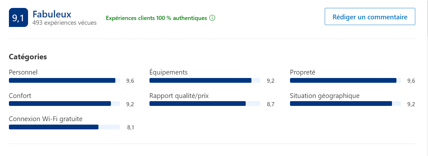Select the Personnel category label
Image resolution: width=428 pixels, height=156 pixels.
pos(23,72)
